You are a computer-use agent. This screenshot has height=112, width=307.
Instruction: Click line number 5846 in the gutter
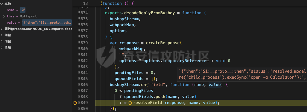click(x=83, y=85)
